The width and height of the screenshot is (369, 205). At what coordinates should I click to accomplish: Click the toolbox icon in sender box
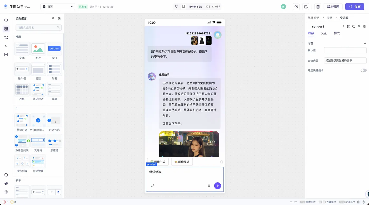pos(209,186)
